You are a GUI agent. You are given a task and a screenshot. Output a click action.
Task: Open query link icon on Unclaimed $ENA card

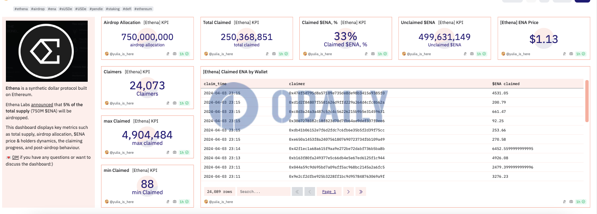pos(465,54)
